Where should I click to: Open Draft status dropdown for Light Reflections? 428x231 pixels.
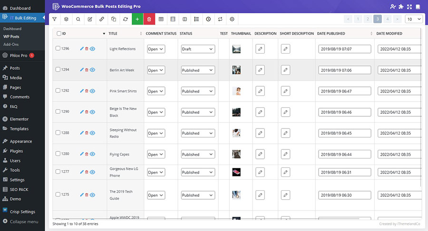pyautogui.click(x=198, y=49)
